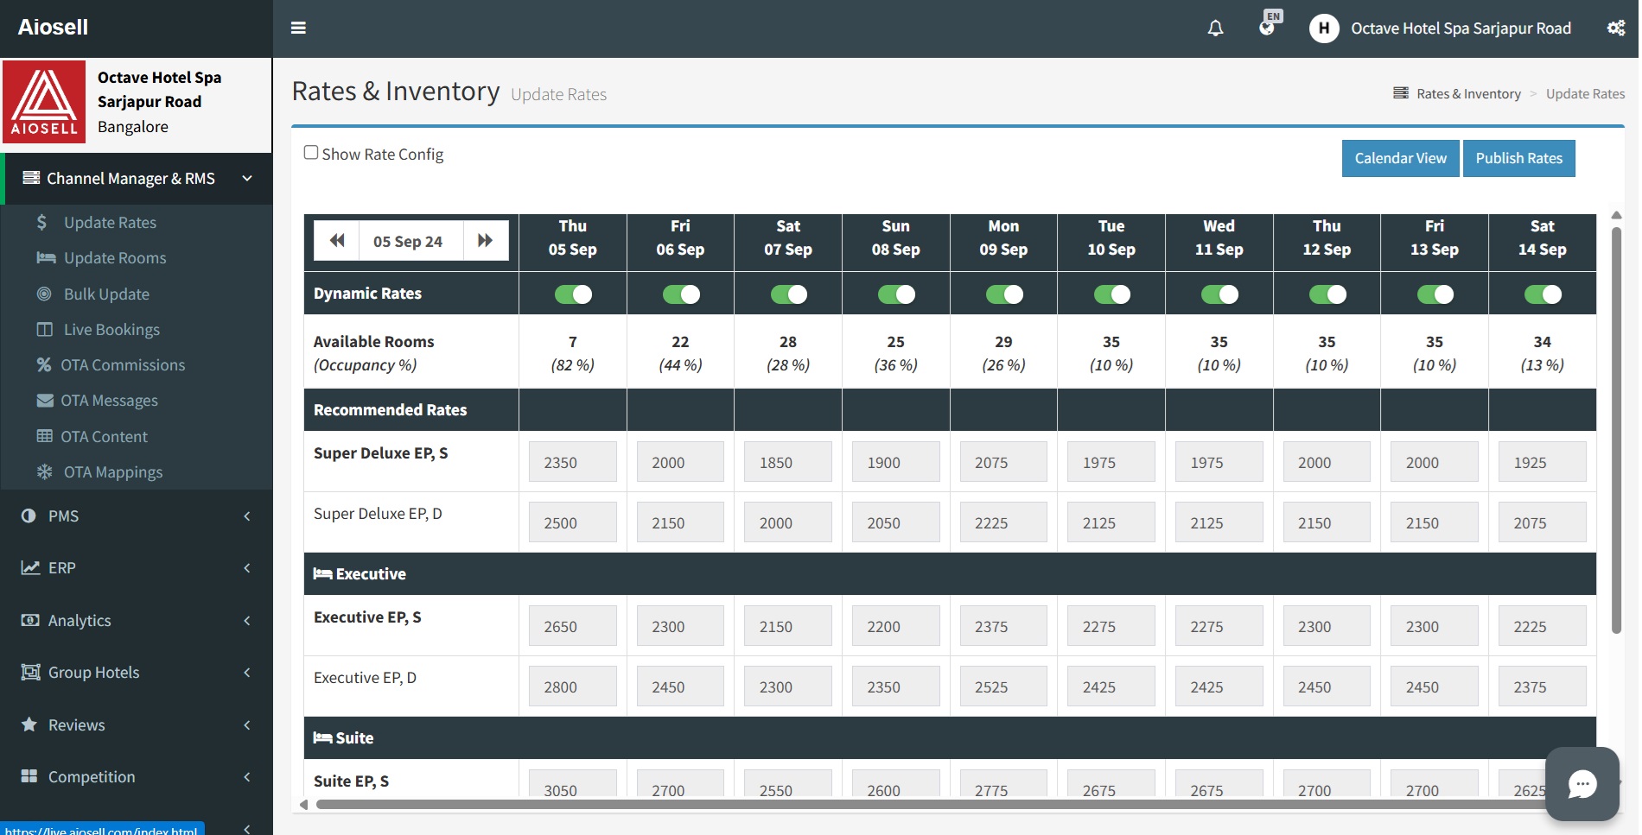This screenshot has height=835, width=1642.
Task: Open the chat support bubble
Action: point(1582,784)
